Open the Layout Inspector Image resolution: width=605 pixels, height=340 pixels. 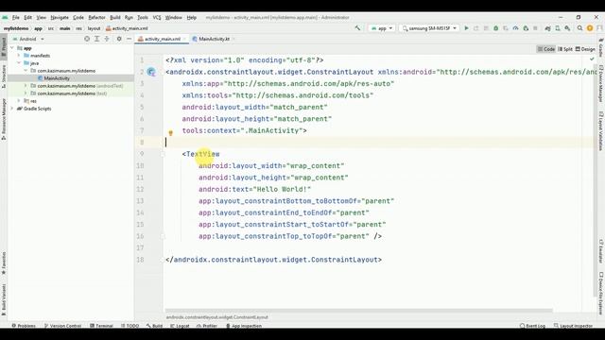point(574,326)
